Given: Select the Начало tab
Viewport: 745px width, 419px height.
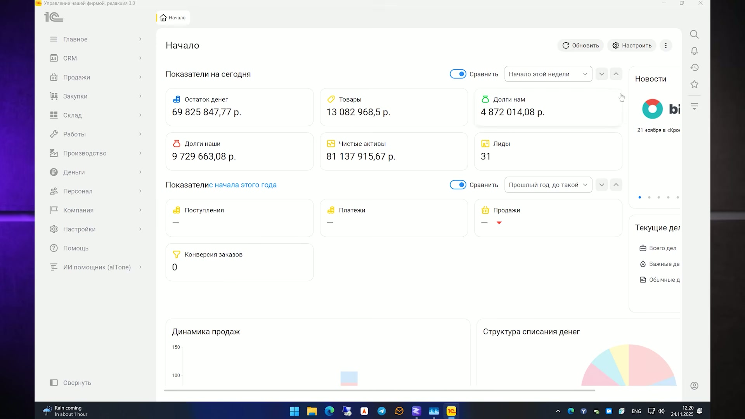Looking at the screenshot, I should pyautogui.click(x=173, y=17).
